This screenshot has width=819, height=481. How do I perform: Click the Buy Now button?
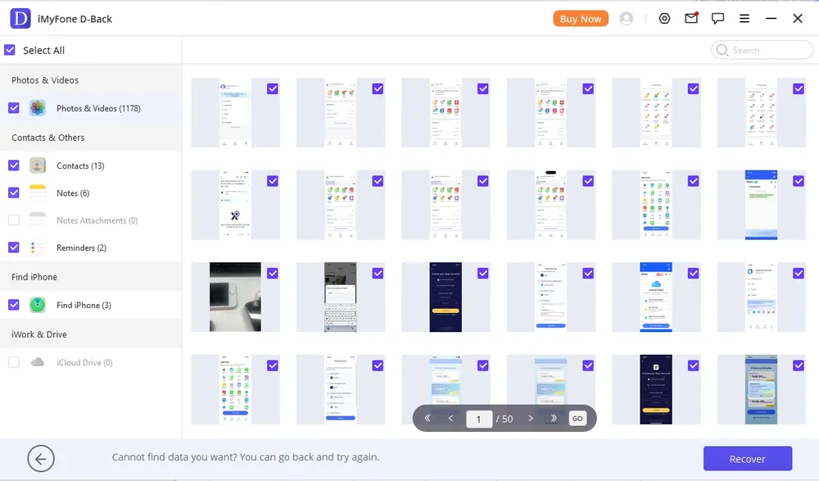581,19
